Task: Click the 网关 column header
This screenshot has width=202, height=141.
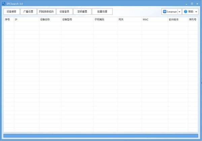Action: point(129,20)
